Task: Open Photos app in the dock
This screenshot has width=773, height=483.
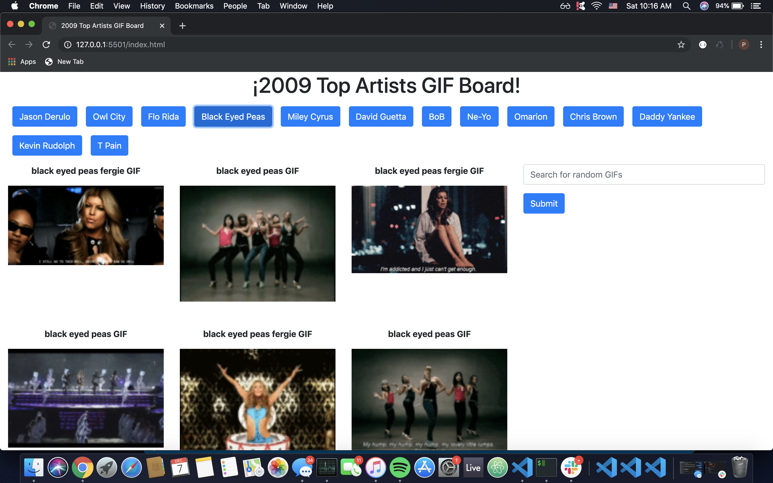Action: coord(278,468)
